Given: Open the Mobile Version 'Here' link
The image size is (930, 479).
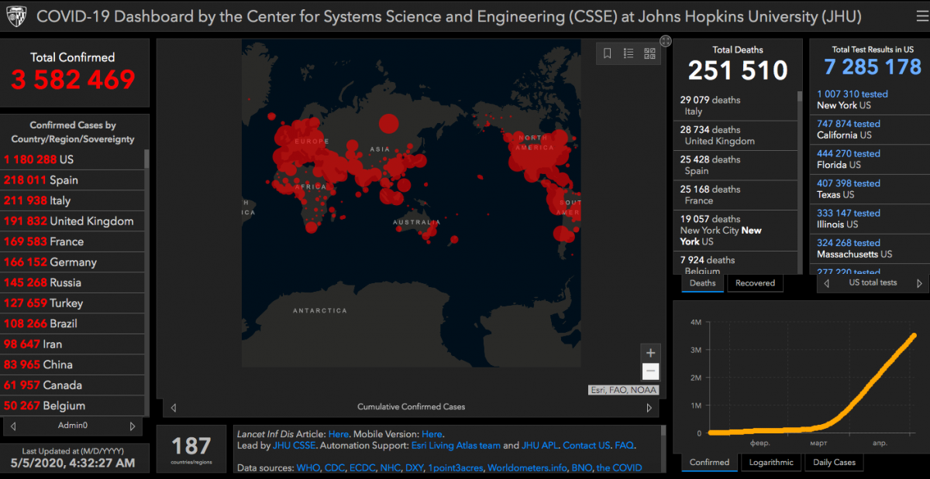Looking at the screenshot, I should (x=432, y=434).
